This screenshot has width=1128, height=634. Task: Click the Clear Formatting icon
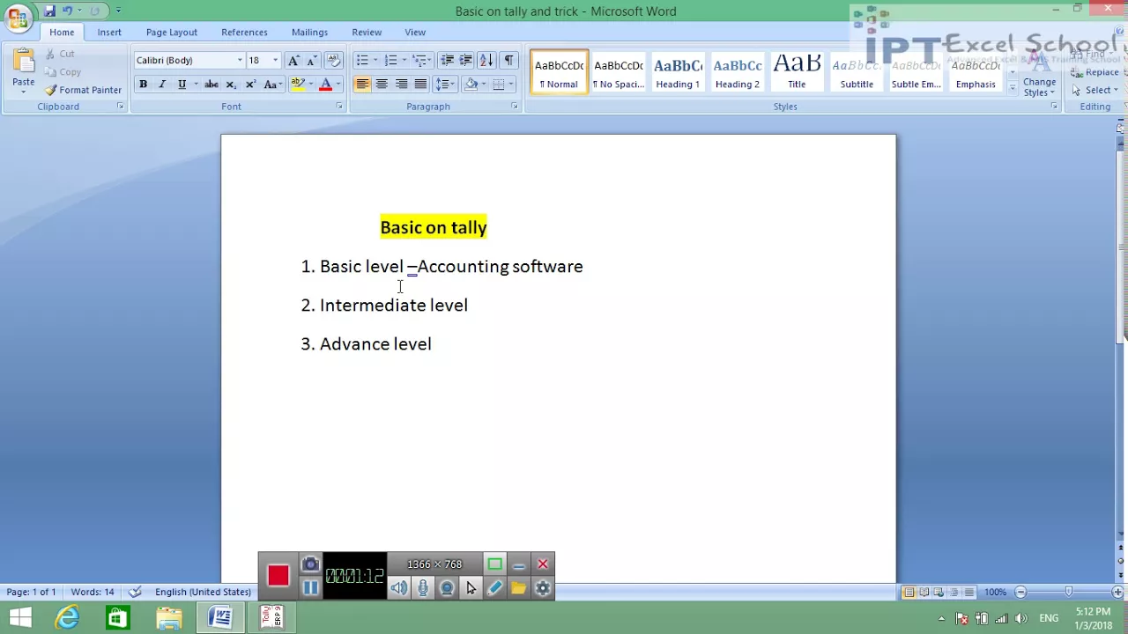333,61
